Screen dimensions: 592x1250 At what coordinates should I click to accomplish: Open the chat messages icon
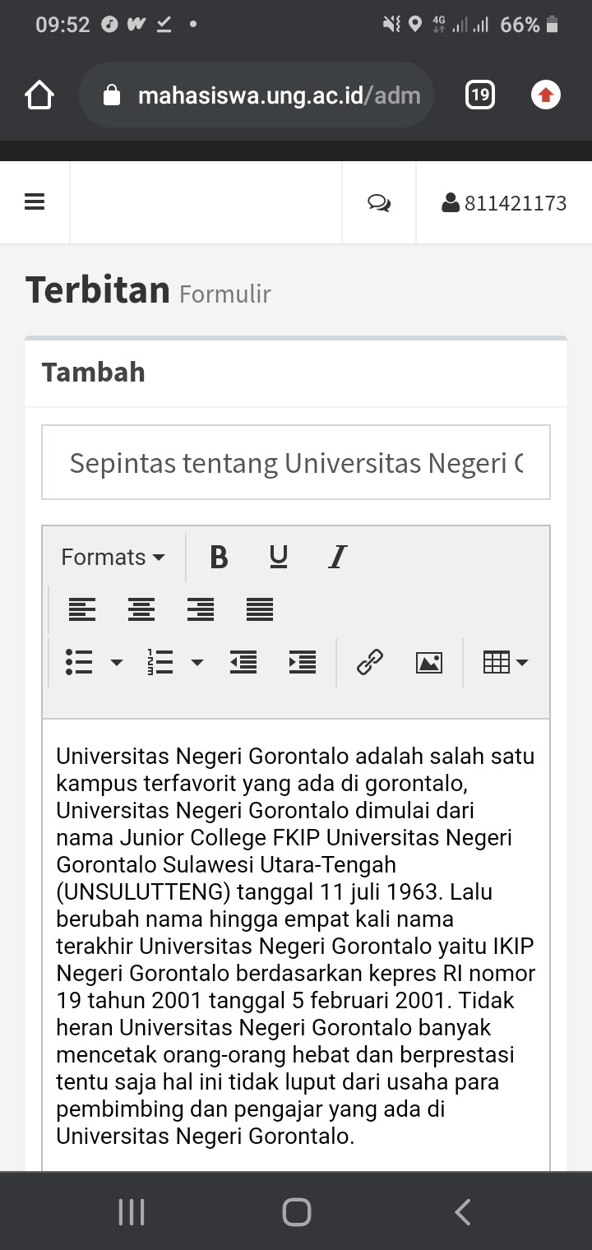(379, 202)
